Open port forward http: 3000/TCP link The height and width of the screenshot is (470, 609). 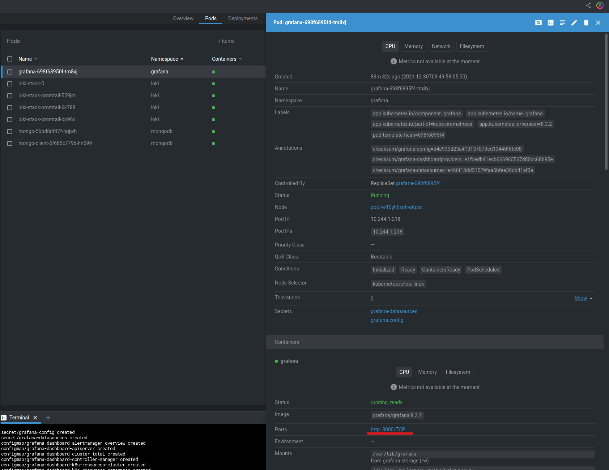tap(388, 430)
